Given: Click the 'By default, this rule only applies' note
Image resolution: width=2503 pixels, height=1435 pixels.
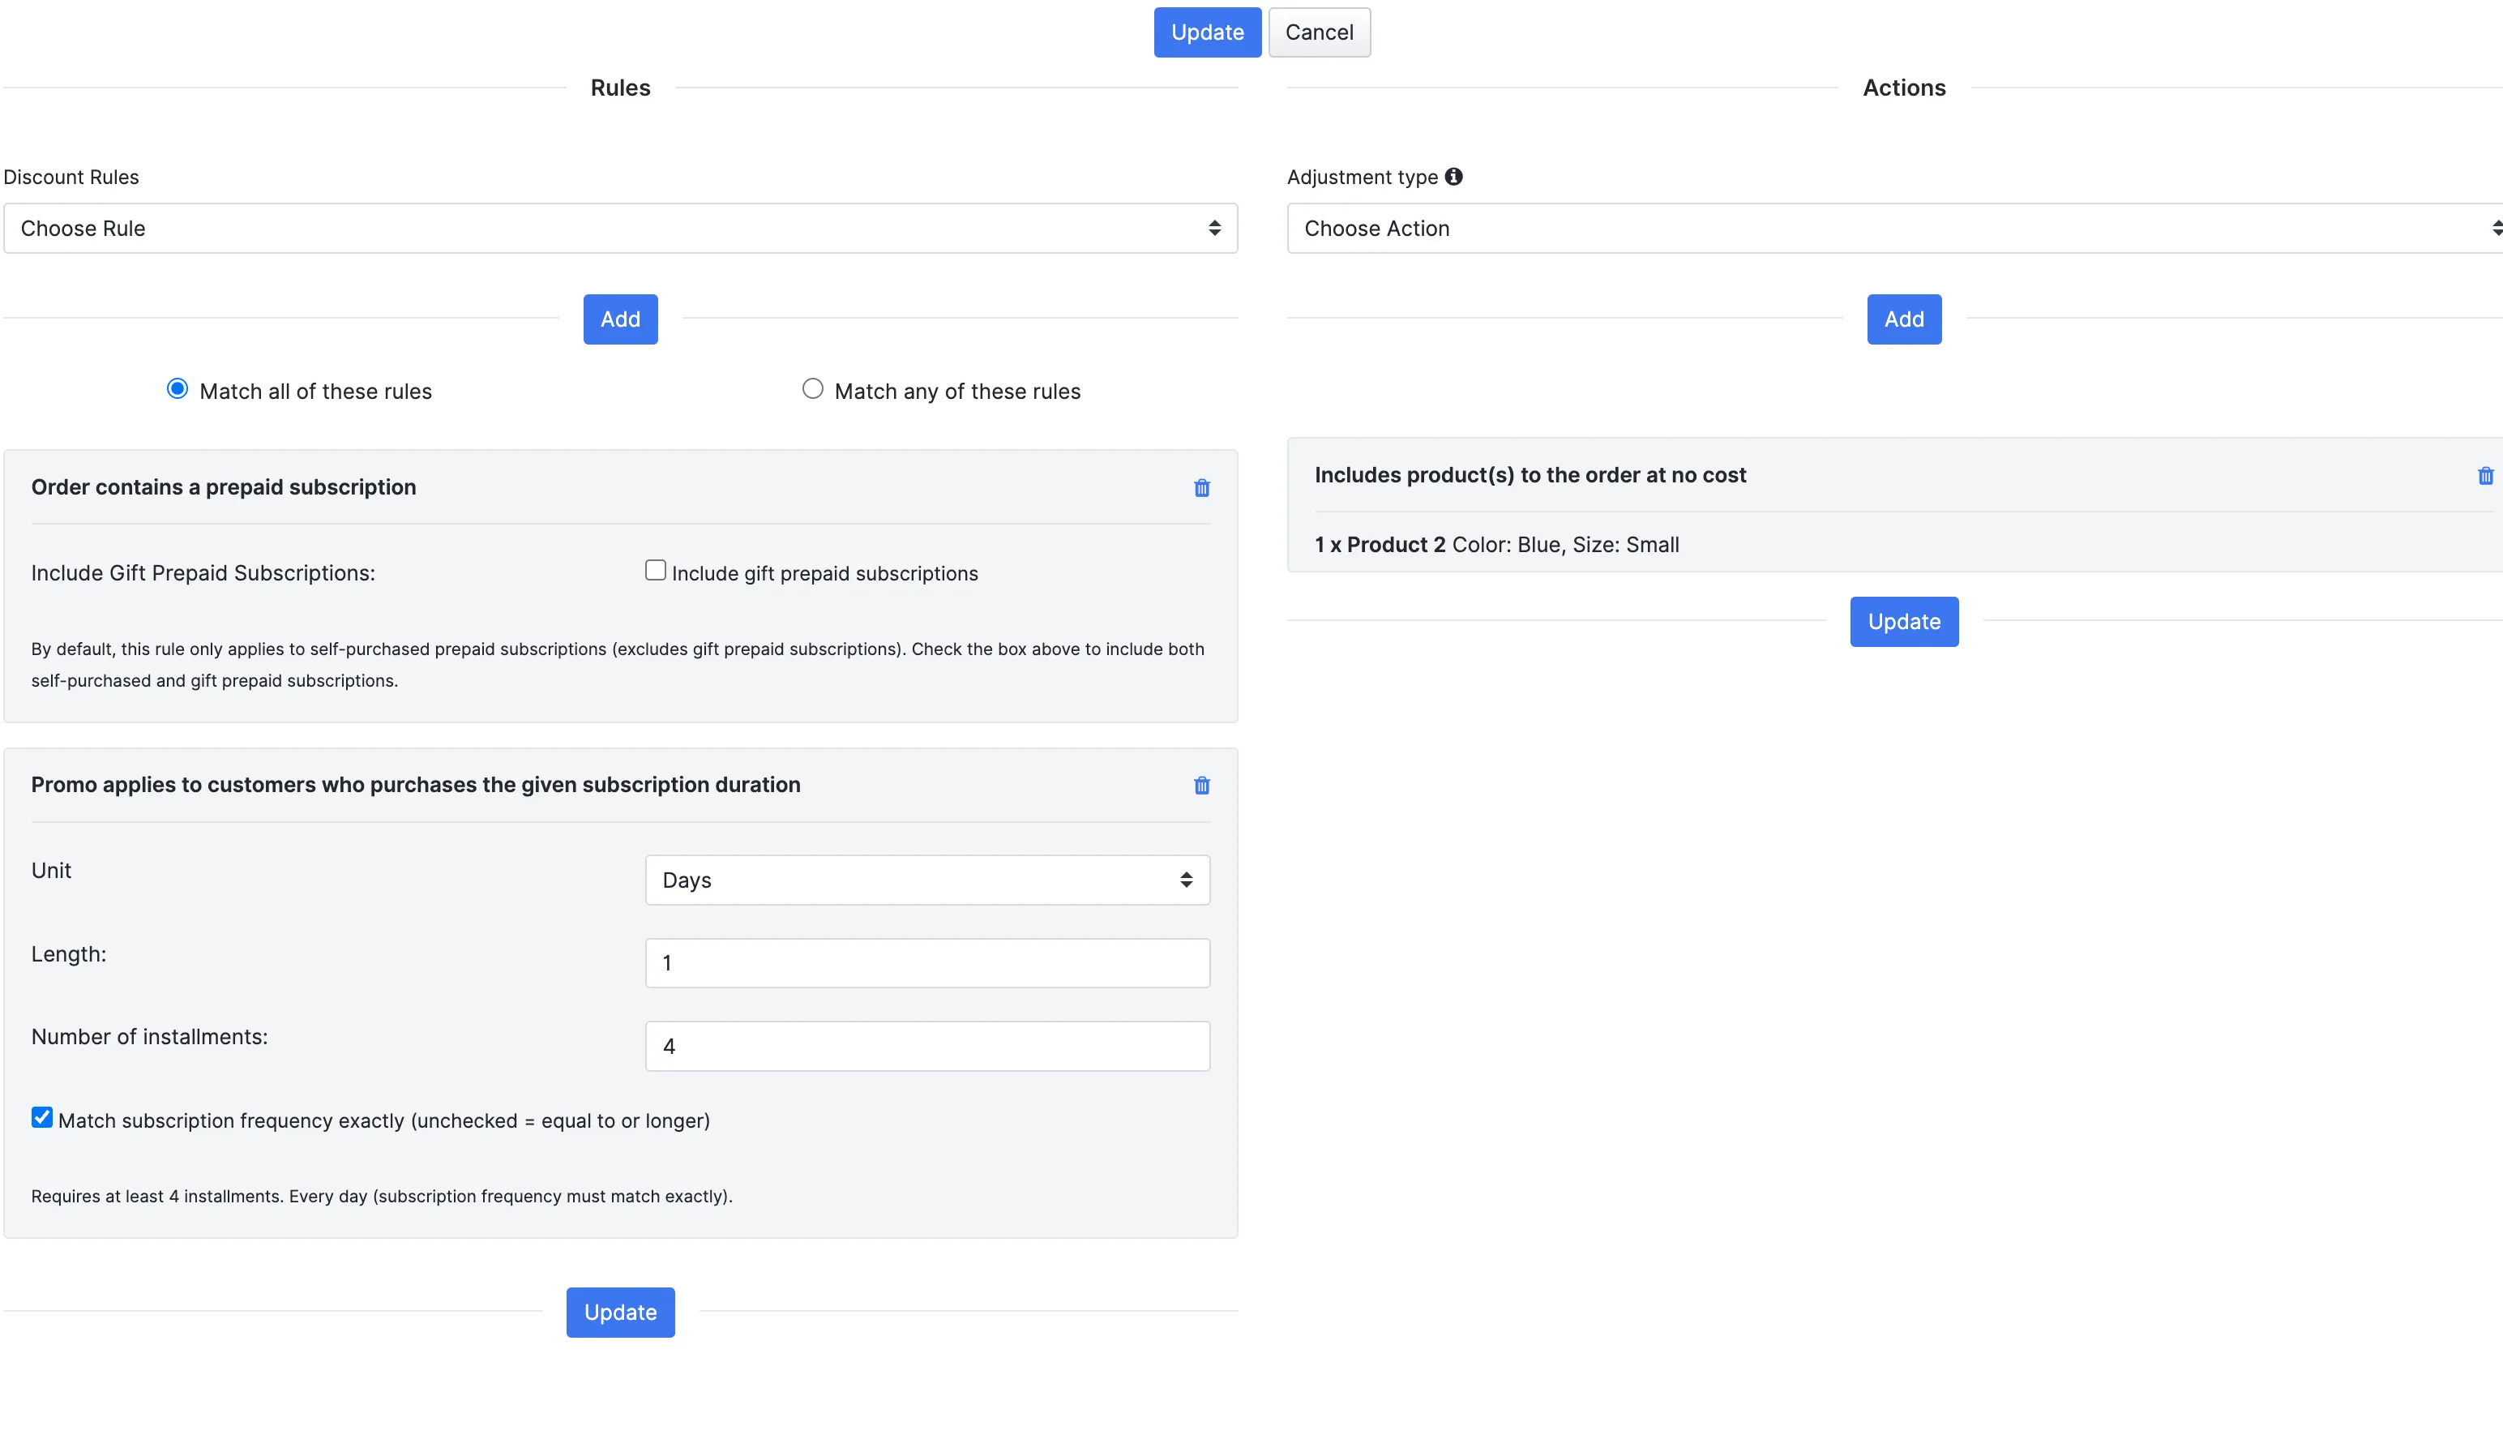Looking at the screenshot, I should tap(618, 666).
